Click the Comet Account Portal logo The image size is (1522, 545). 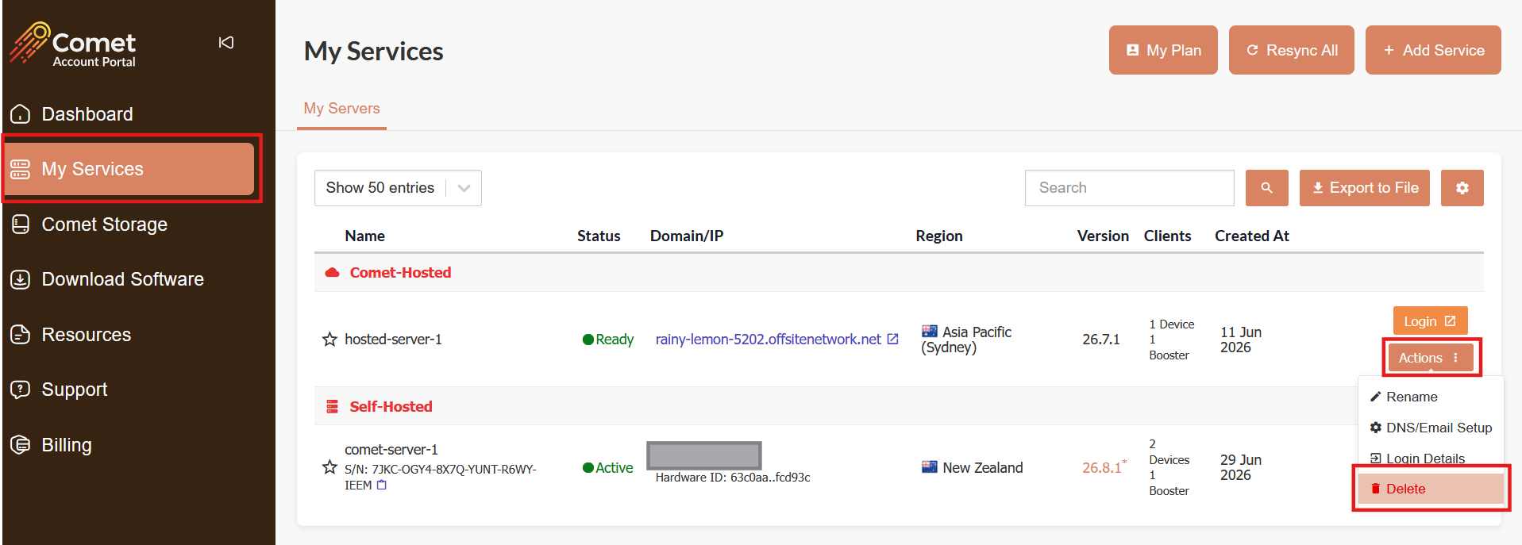point(73,44)
